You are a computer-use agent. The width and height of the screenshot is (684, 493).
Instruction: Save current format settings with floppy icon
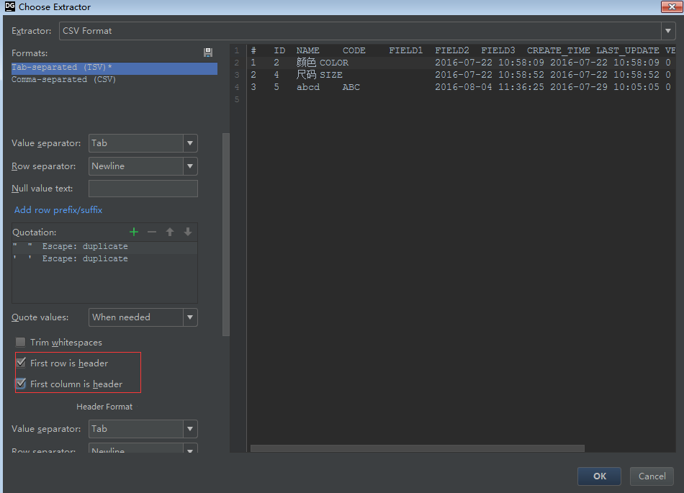pyautogui.click(x=208, y=52)
